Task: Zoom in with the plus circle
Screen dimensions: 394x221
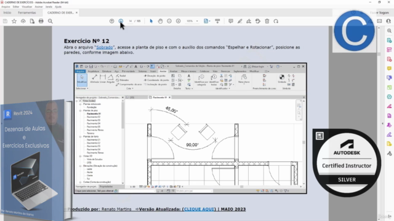Action: coord(178,21)
